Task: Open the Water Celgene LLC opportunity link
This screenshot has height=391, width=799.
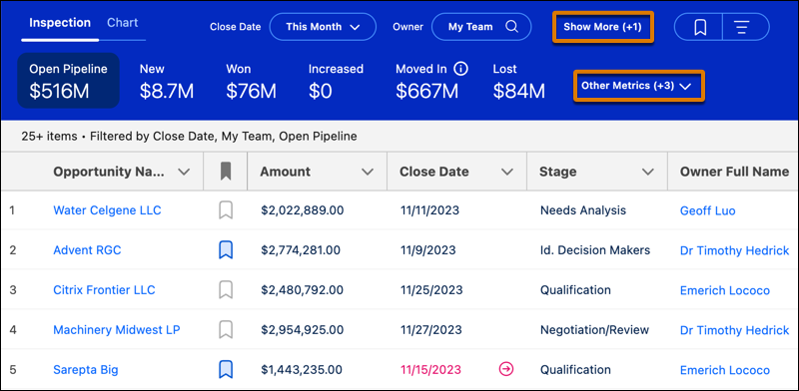Action: tap(107, 210)
